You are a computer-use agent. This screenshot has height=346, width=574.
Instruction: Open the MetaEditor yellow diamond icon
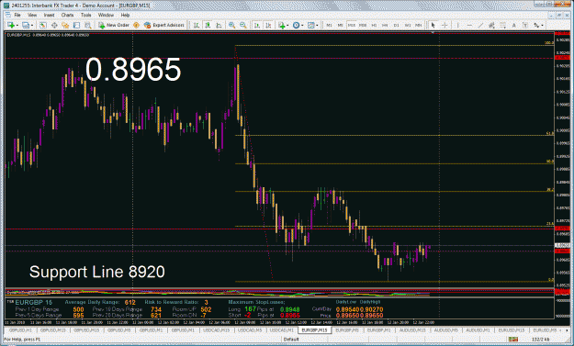click(136, 25)
